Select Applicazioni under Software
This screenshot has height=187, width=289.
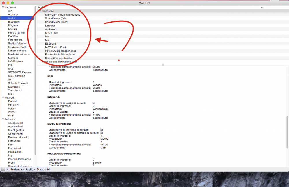coord(15,127)
